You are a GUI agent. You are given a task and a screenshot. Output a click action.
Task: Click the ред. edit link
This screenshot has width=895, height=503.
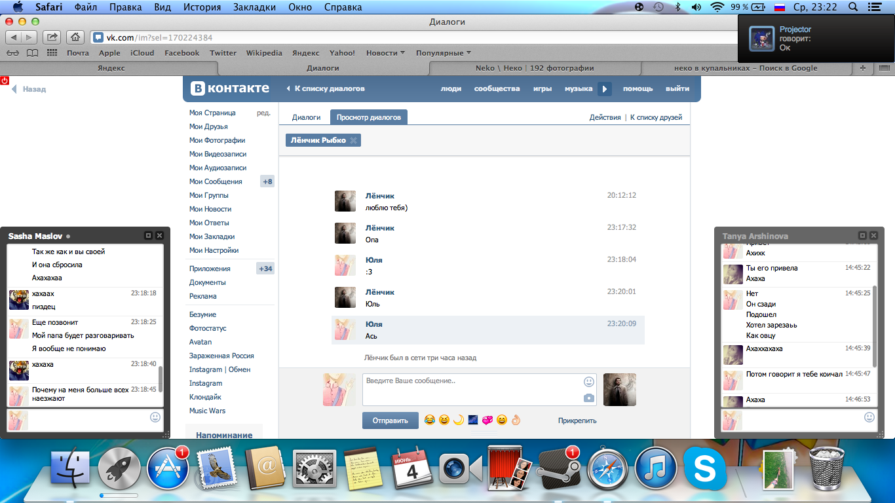(263, 113)
